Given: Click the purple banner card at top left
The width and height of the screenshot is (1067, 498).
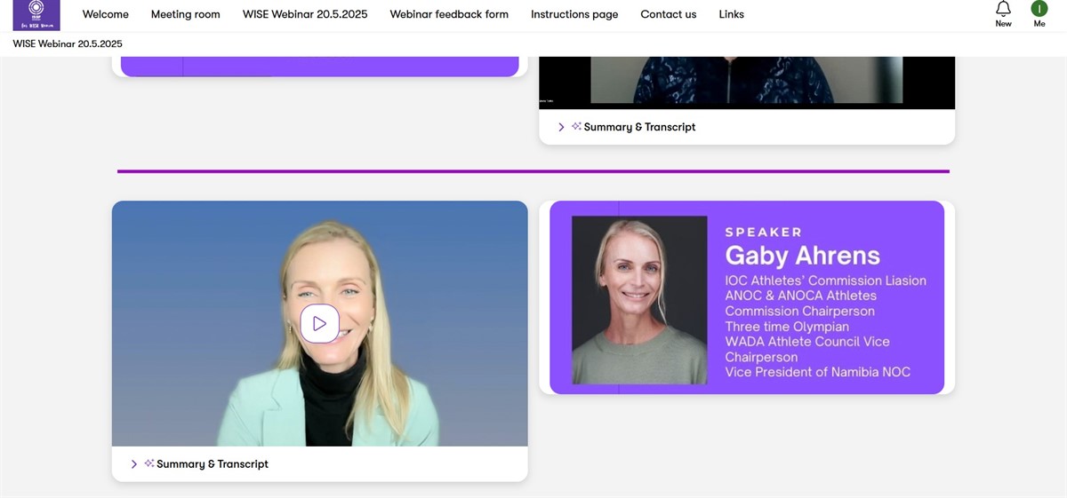Looking at the screenshot, I should (319, 67).
